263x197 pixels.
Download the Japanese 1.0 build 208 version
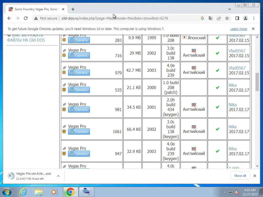(79, 40)
